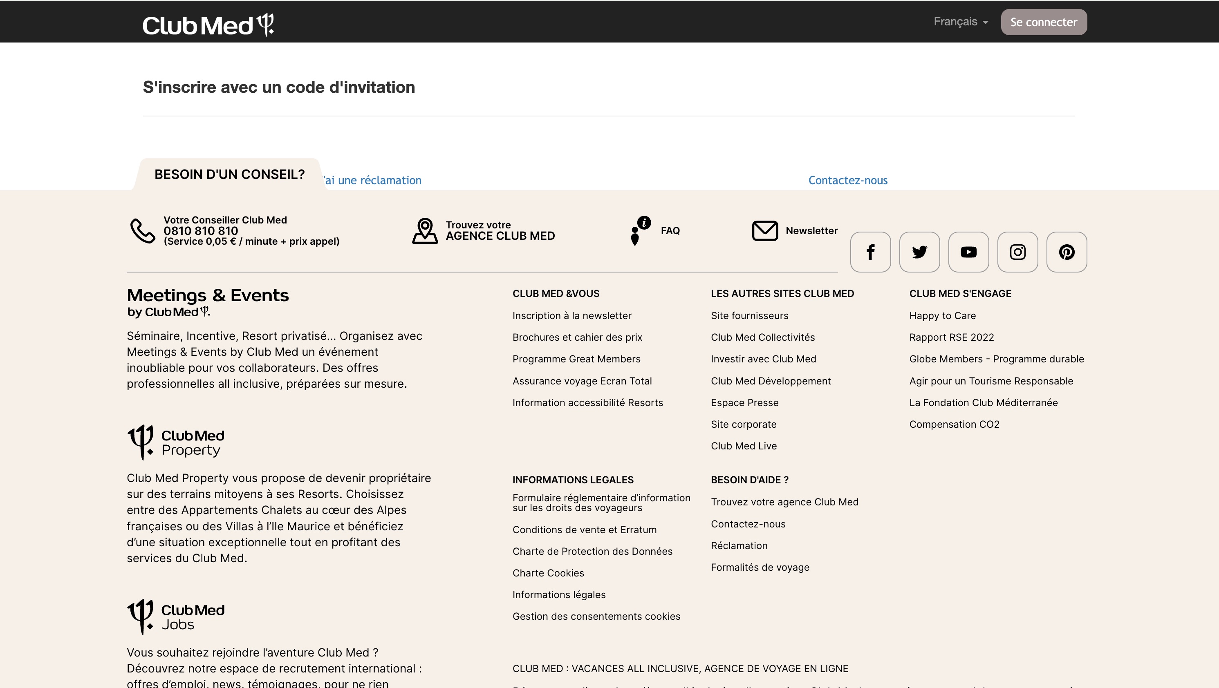
Task: Click the Newsletter envelope icon
Action: [x=765, y=231]
